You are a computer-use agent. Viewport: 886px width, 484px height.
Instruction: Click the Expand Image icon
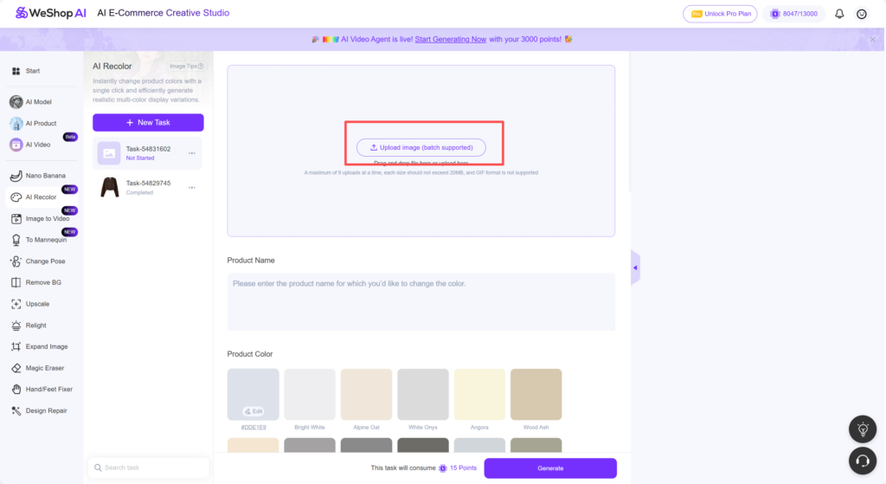(x=16, y=346)
